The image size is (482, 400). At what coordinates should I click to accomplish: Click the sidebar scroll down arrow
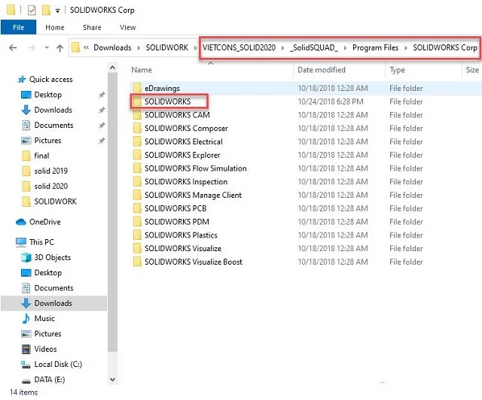click(x=112, y=380)
